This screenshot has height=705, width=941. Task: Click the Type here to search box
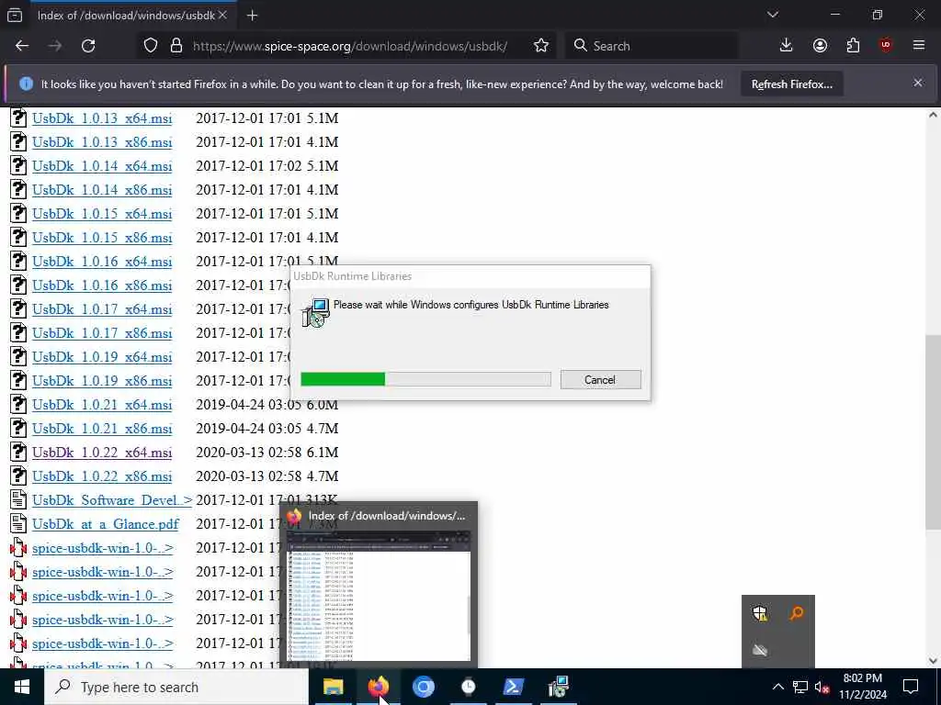(x=177, y=687)
